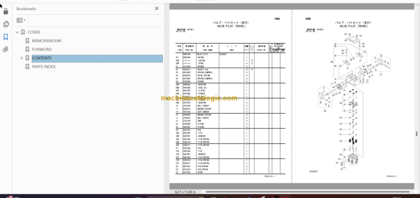Expand the CONTENTS bookmark arrow

[x=22, y=58]
